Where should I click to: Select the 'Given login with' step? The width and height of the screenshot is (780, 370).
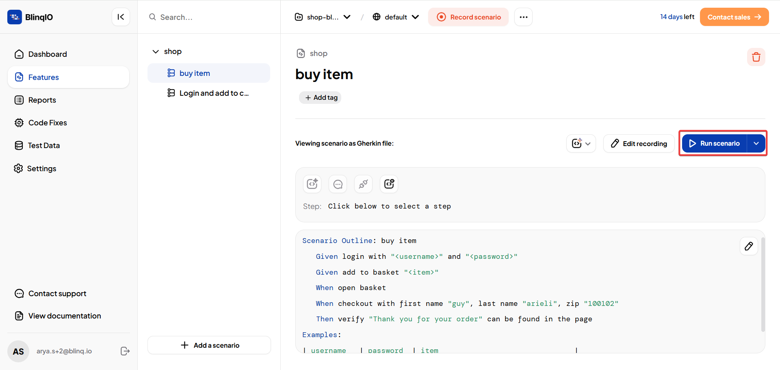(x=417, y=256)
